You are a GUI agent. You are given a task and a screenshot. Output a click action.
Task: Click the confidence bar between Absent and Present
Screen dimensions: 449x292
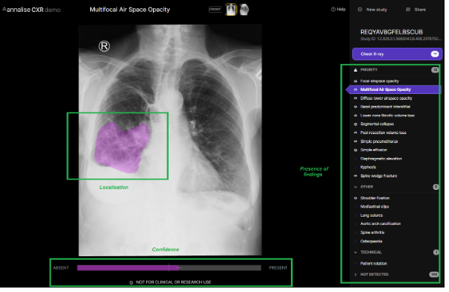[169, 267]
